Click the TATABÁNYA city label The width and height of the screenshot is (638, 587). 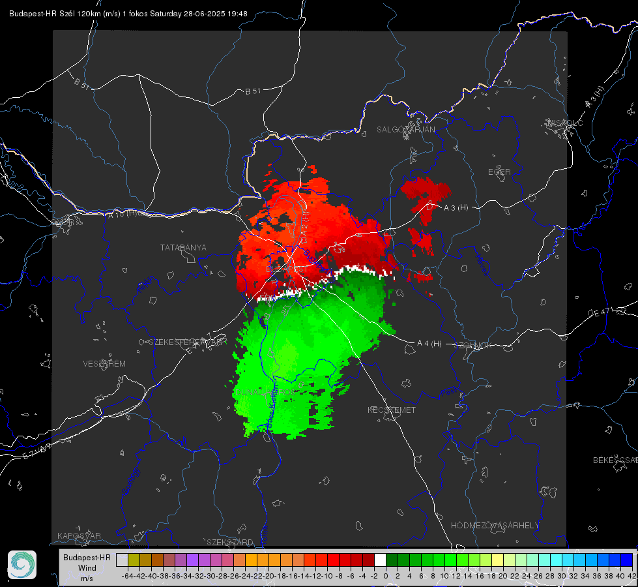coord(183,247)
